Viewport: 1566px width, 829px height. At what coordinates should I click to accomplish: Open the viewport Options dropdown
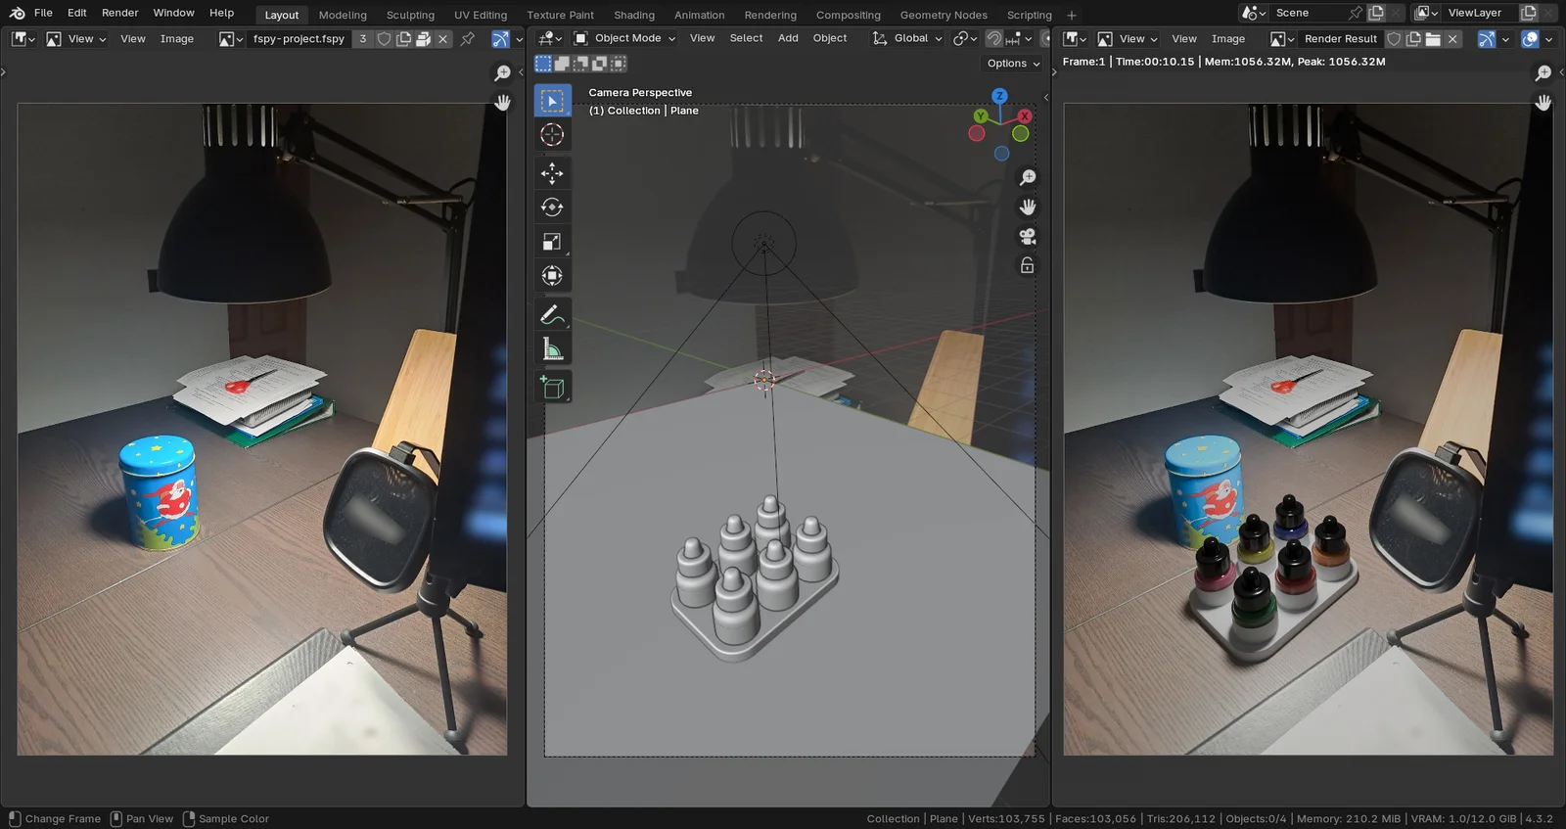pos(1013,64)
